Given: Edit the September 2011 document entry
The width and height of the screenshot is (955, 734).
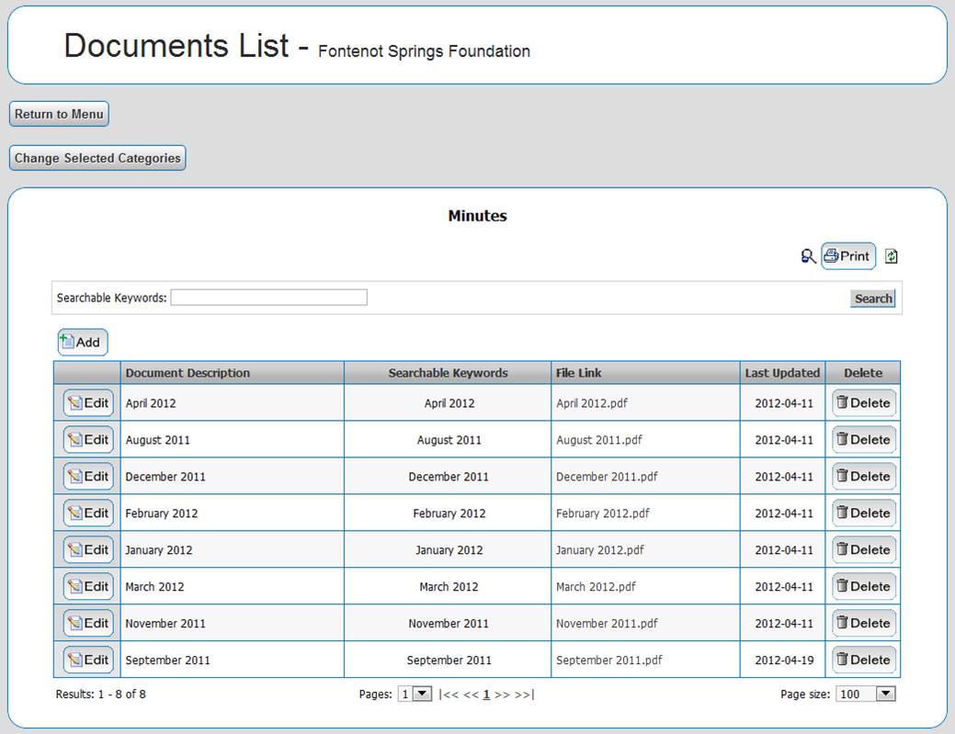Looking at the screenshot, I should (88, 661).
